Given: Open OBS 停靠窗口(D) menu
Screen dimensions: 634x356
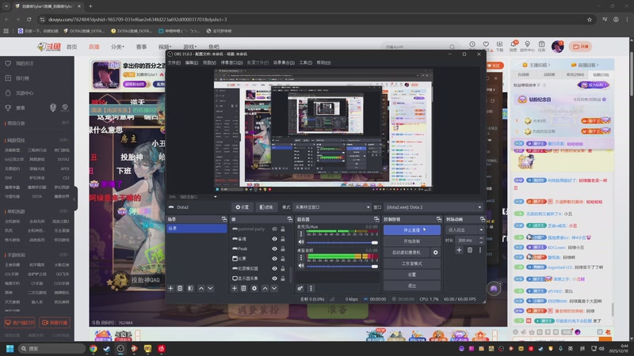Looking at the screenshot, I should tap(231, 62).
